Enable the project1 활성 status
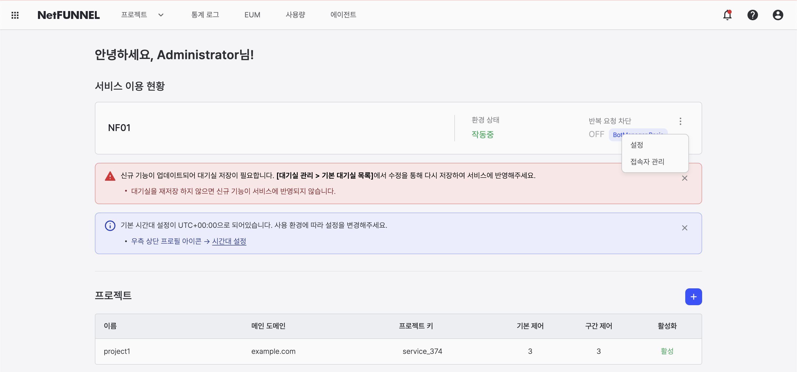This screenshot has height=372, width=797. click(667, 351)
